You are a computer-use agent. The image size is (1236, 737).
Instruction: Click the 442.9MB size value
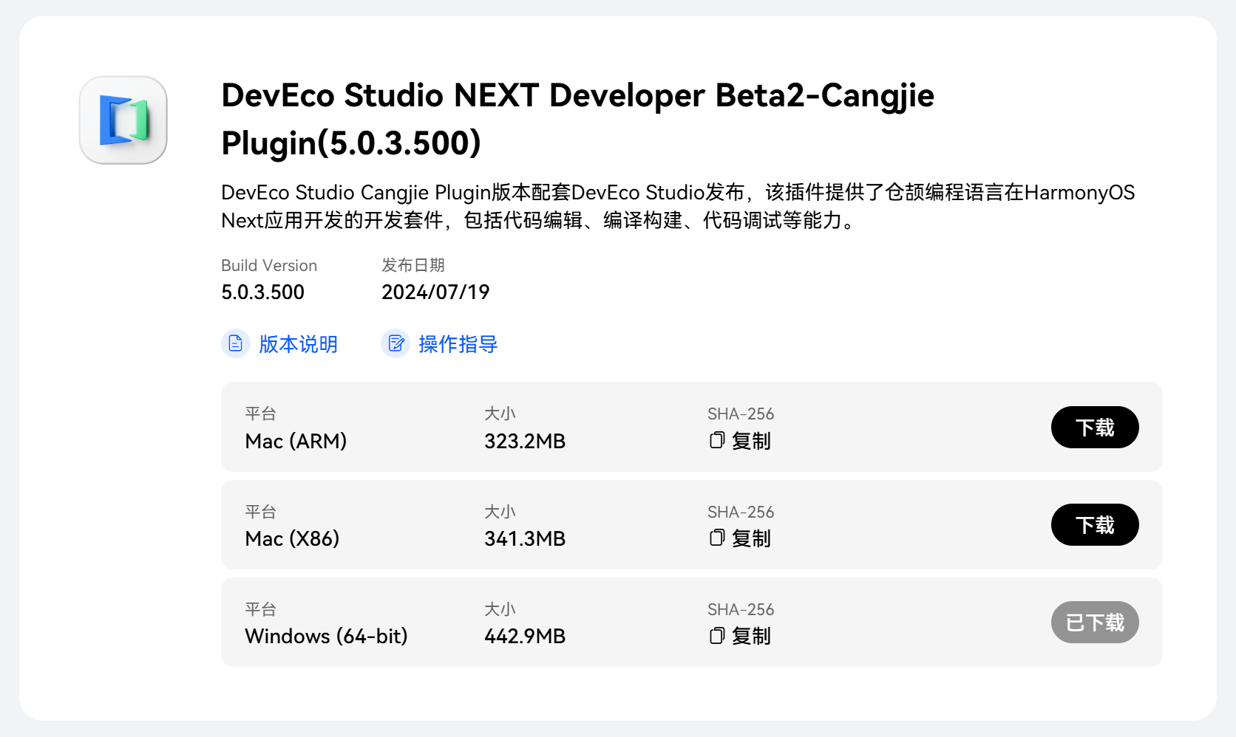point(525,637)
